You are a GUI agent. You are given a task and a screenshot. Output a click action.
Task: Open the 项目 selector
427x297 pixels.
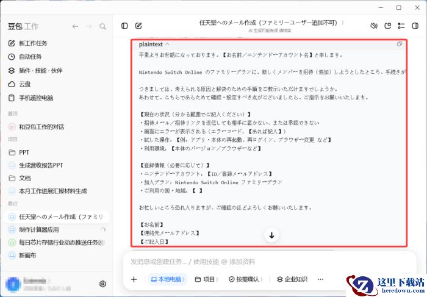(x=207, y=279)
